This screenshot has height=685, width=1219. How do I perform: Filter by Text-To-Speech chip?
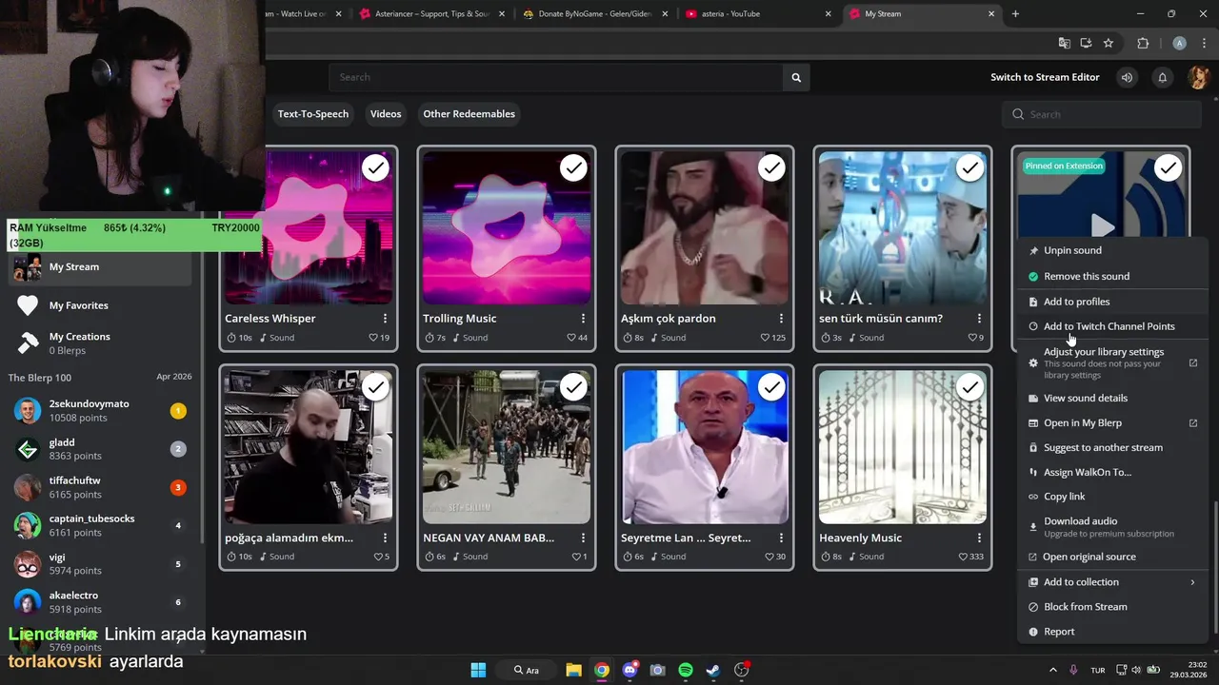pos(313,114)
